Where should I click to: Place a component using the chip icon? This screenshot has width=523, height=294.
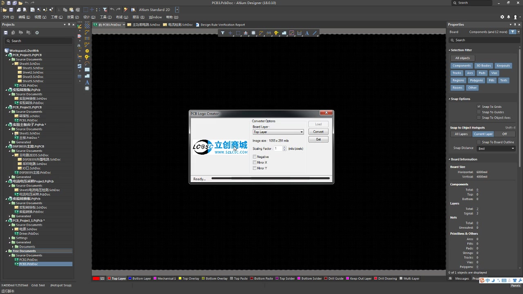(x=253, y=33)
